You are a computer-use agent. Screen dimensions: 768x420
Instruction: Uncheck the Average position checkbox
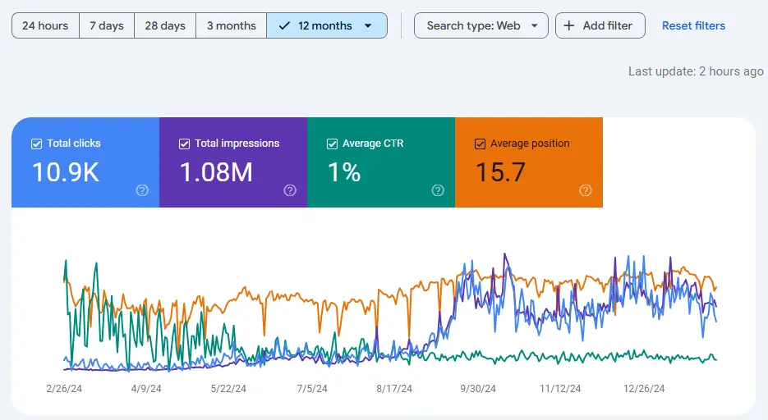[480, 144]
